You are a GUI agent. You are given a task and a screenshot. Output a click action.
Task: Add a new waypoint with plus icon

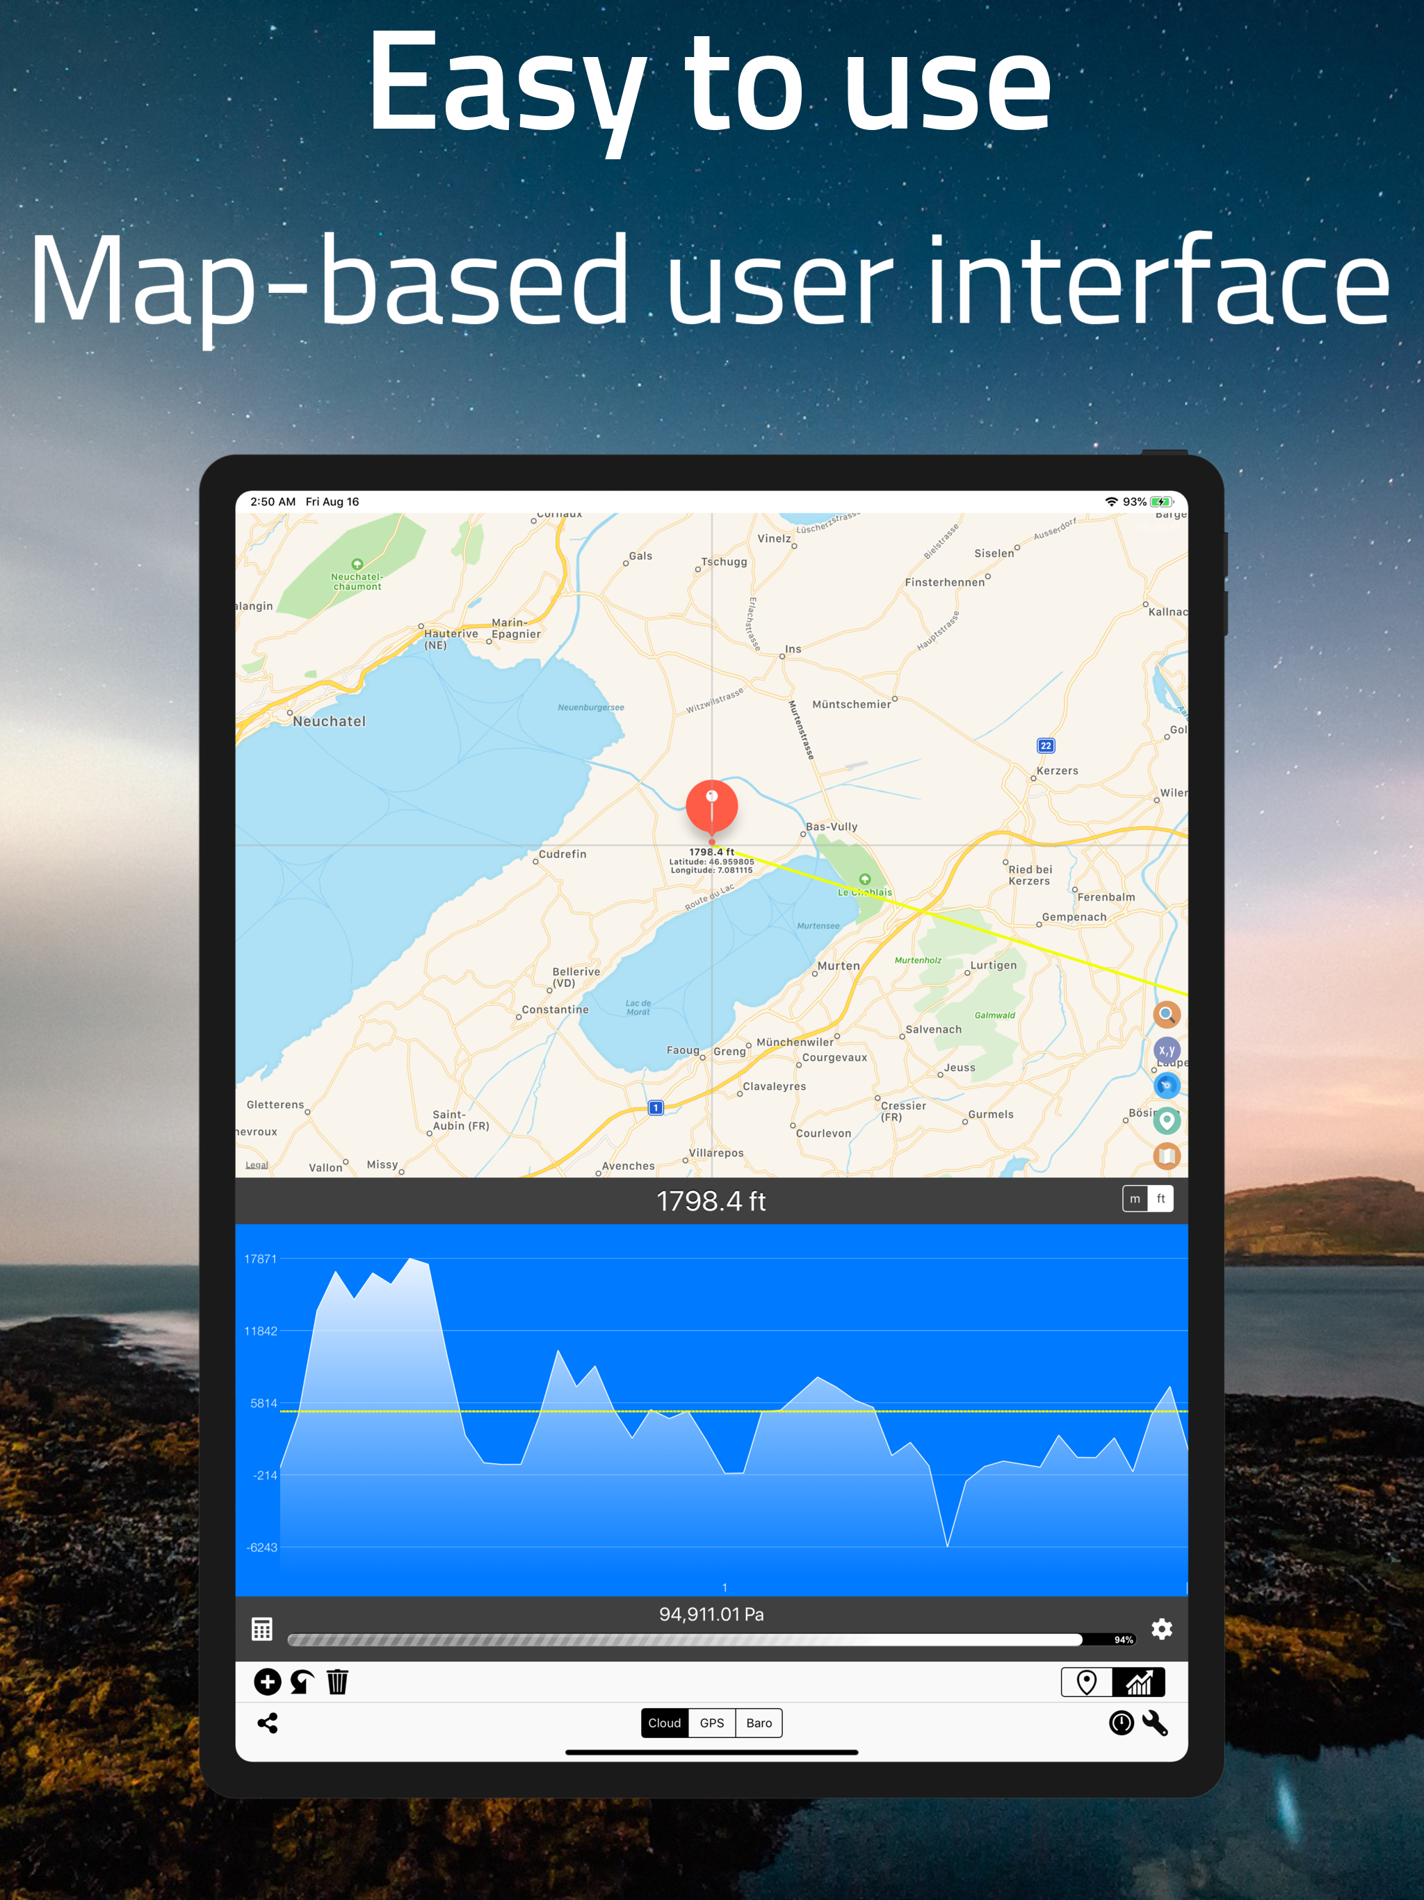point(267,1682)
